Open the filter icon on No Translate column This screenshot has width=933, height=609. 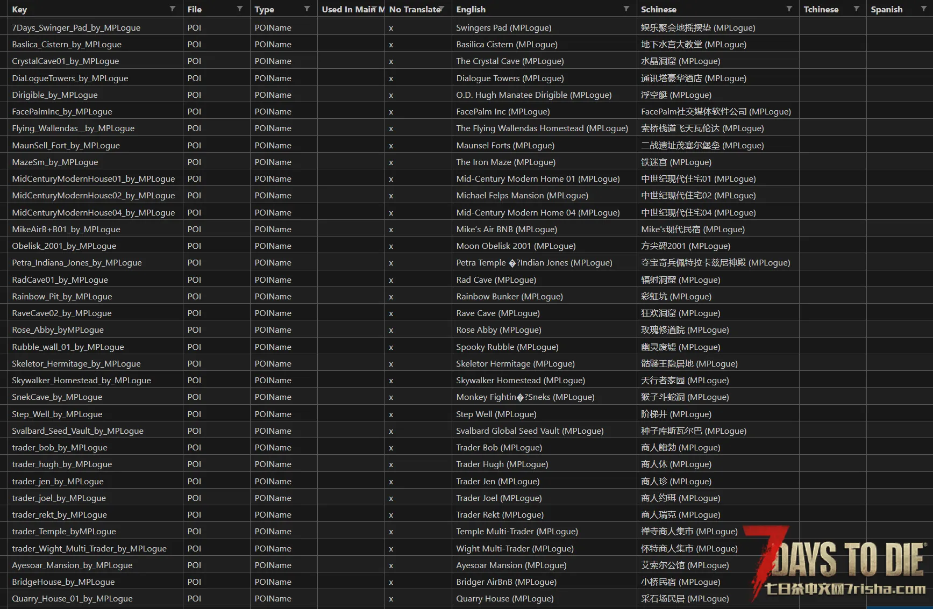441,9
